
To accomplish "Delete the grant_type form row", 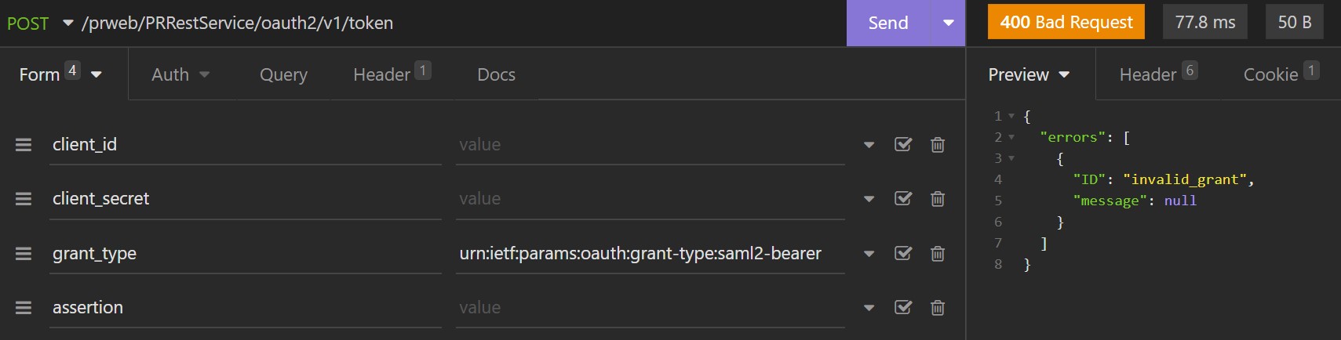I will [x=937, y=254].
